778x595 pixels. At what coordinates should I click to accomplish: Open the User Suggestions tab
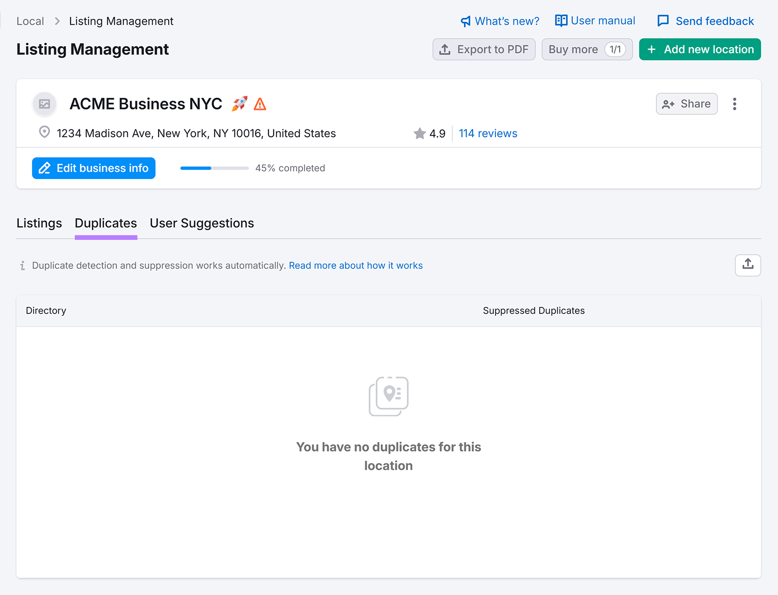[201, 223]
